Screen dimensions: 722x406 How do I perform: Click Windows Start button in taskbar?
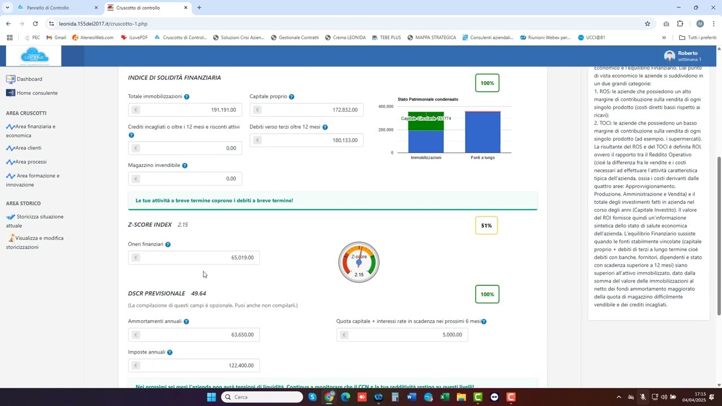coord(212,397)
